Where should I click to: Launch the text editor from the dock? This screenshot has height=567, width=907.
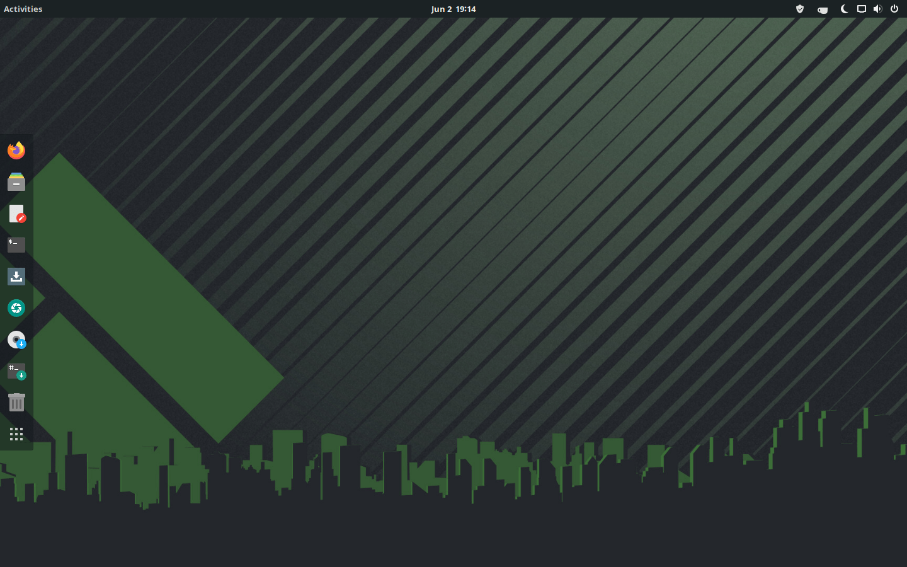[16, 214]
